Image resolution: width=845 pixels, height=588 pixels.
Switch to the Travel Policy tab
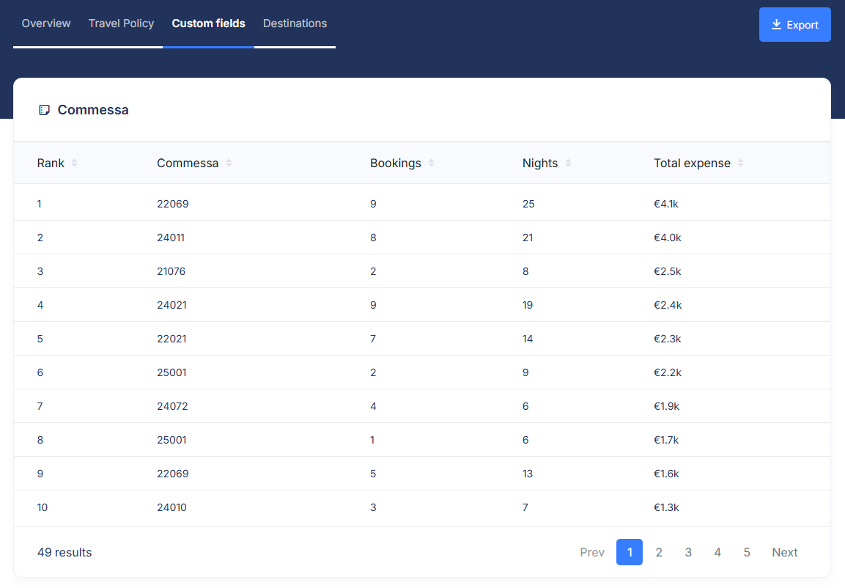(x=121, y=23)
